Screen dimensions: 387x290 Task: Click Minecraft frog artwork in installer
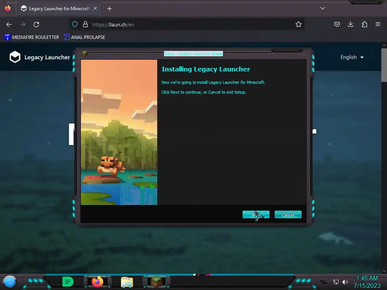(x=119, y=132)
